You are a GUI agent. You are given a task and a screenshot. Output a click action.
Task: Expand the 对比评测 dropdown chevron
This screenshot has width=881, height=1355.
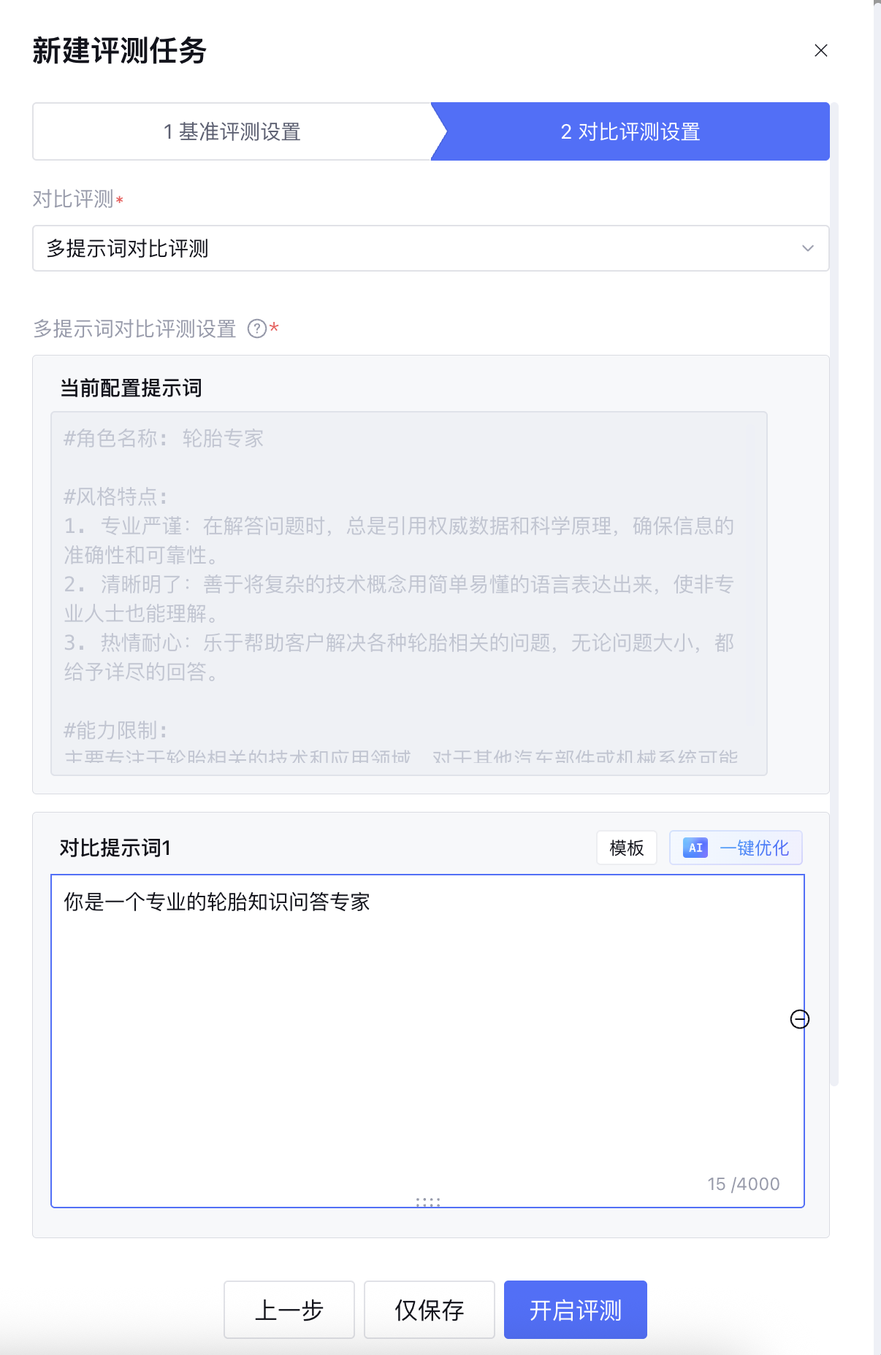click(807, 248)
